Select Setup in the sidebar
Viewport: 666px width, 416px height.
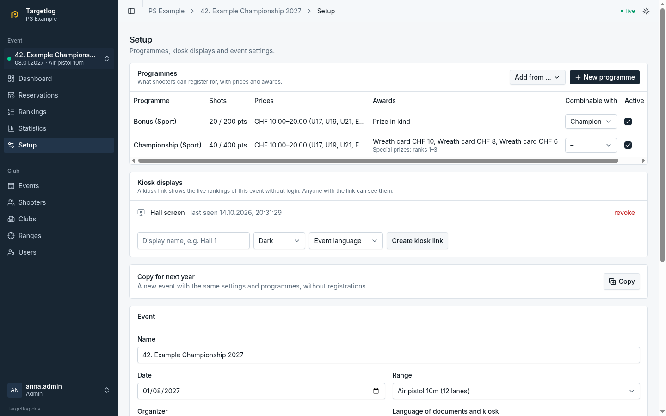point(59,145)
